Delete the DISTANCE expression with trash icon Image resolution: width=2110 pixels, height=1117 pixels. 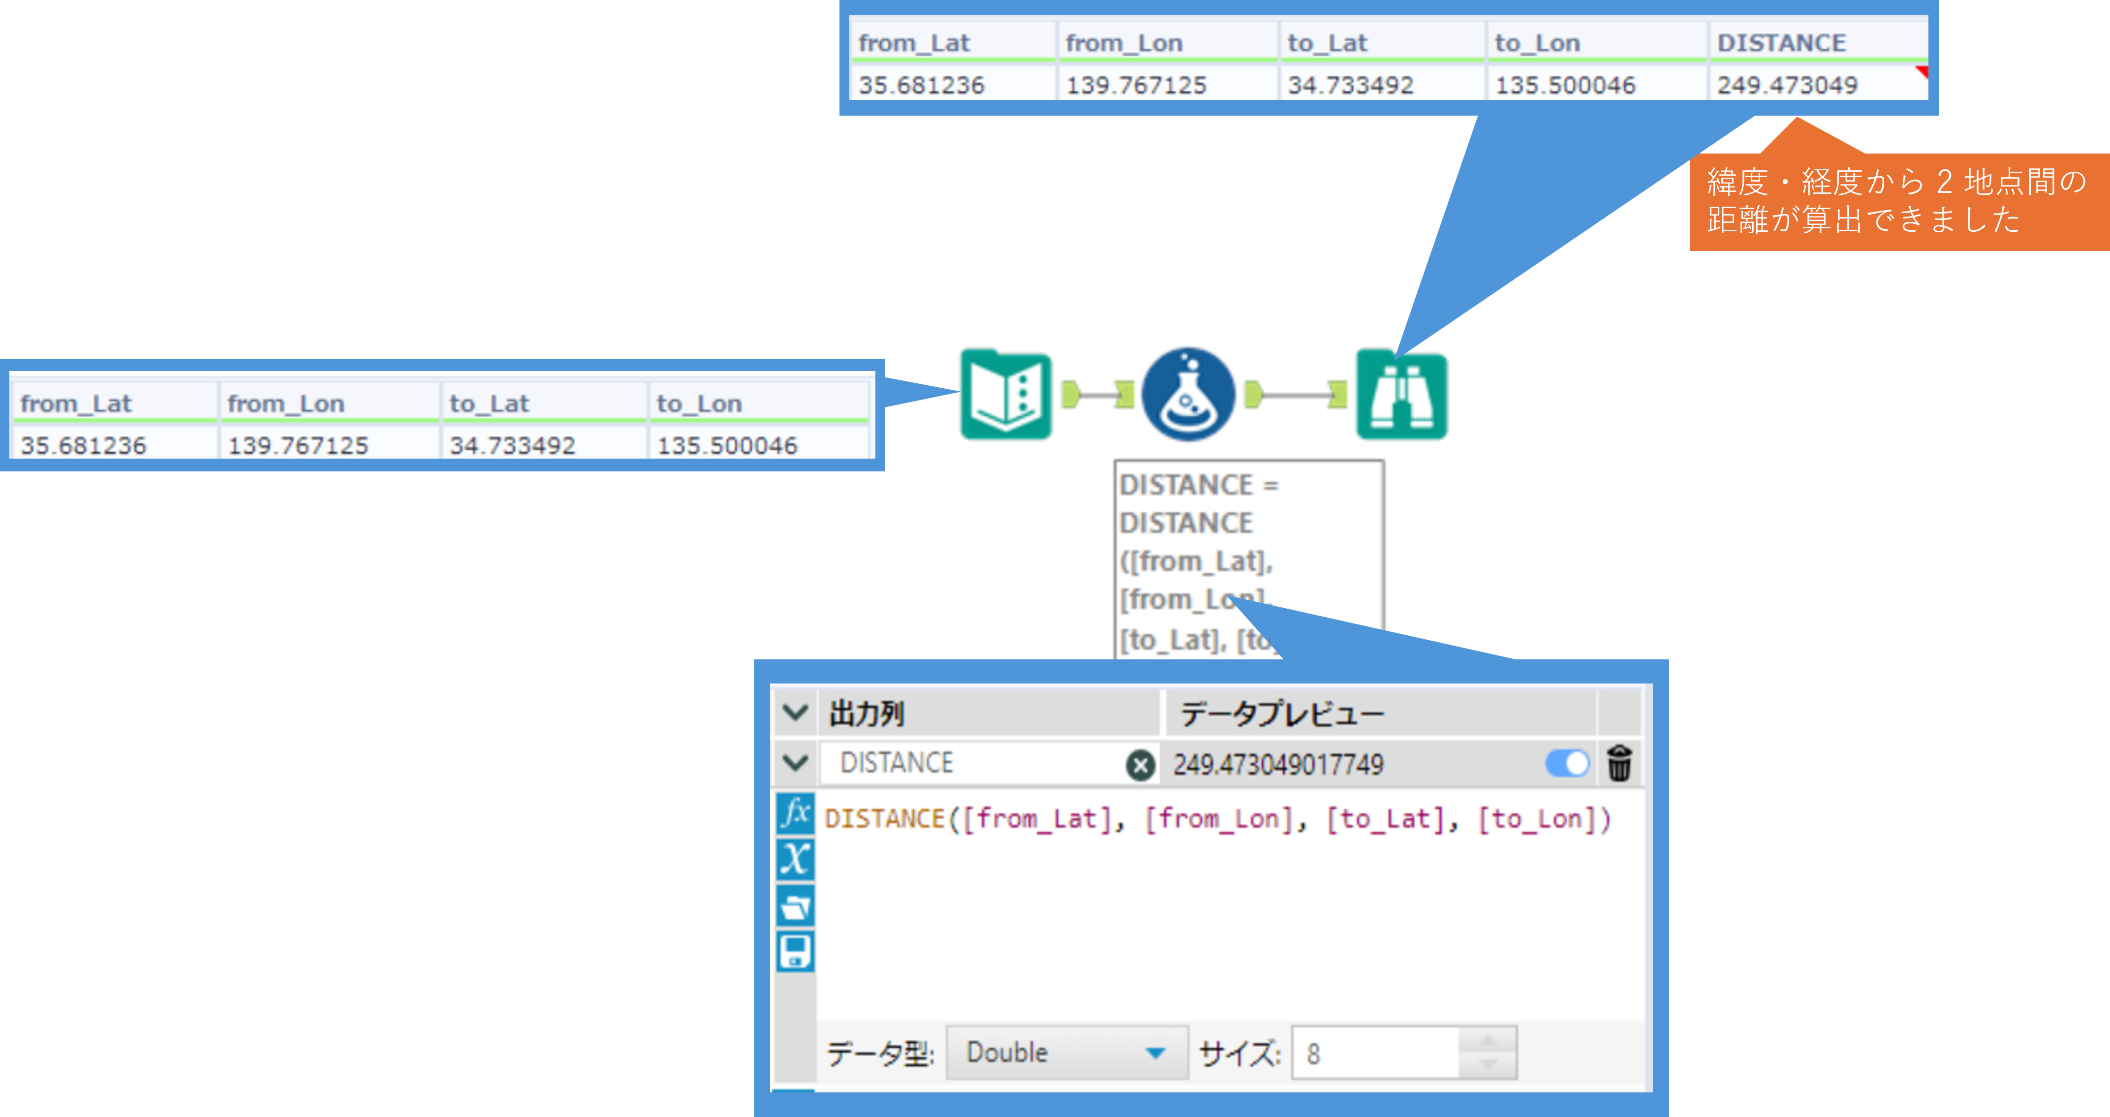pos(1619,763)
